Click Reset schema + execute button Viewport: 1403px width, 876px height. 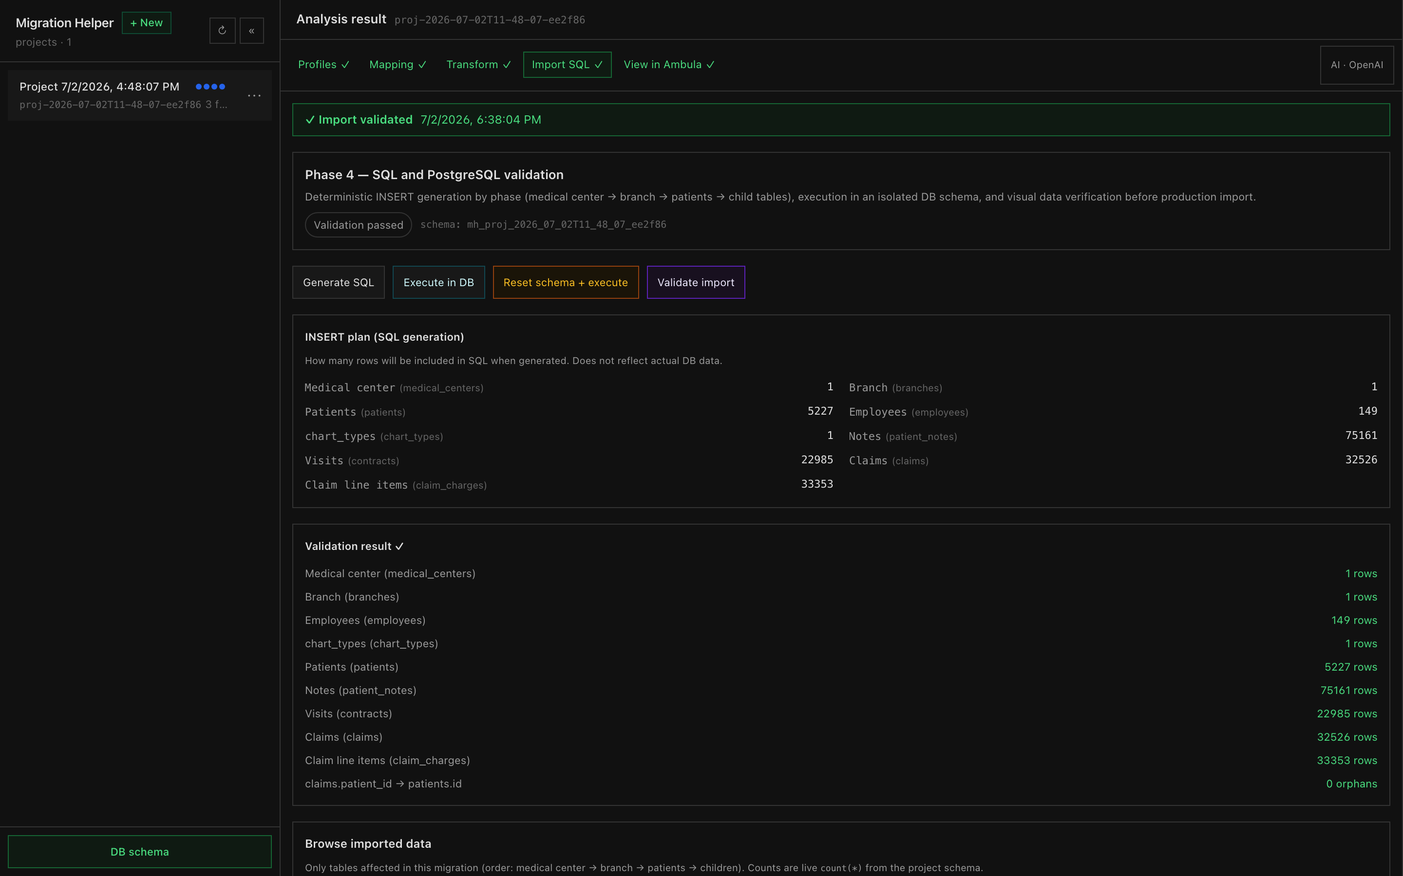pyautogui.click(x=565, y=282)
